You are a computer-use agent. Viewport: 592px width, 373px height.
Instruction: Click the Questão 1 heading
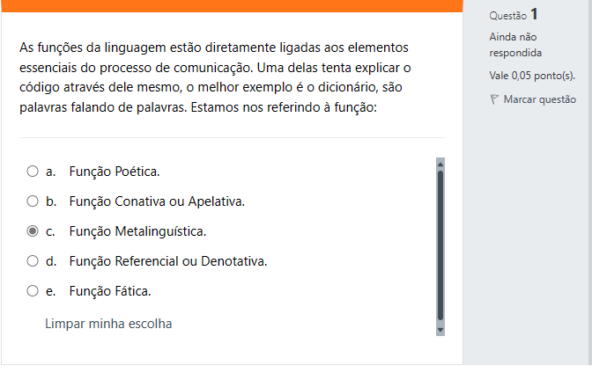tap(514, 15)
